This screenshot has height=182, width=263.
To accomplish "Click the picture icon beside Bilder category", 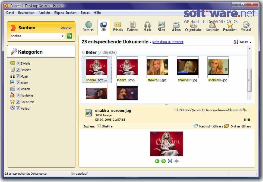I will click(x=12, y=82).
